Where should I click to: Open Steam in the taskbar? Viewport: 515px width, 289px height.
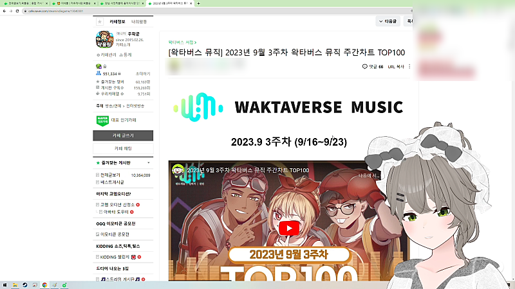tap(24, 285)
